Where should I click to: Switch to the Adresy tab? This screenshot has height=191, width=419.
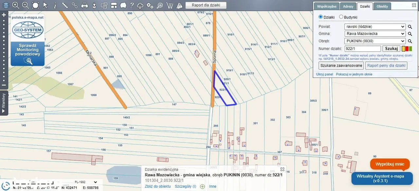click(x=348, y=7)
